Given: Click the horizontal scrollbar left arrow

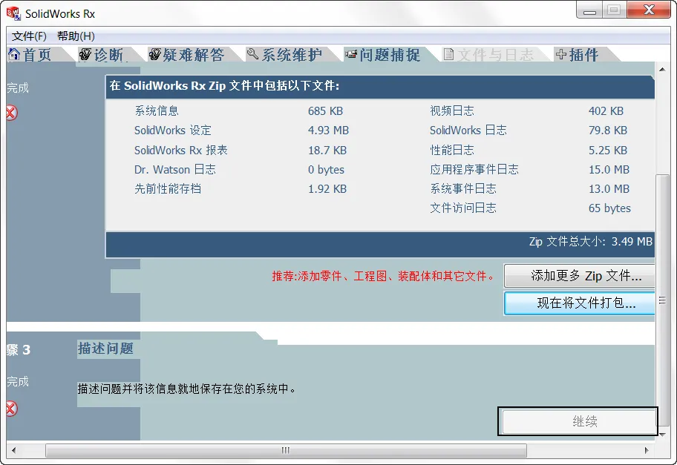Looking at the screenshot, I should [14, 450].
